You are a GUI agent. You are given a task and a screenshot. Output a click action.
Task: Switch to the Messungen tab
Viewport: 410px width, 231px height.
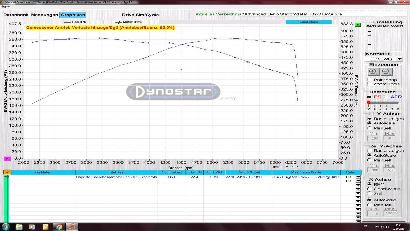pyautogui.click(x=44, y=15)
